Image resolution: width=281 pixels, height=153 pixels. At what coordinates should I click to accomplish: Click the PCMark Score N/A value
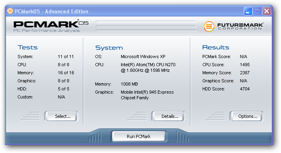pyautogui.click(x=243, y=57)
